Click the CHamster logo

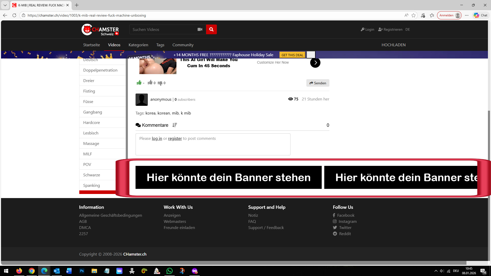pyautogui.click(x=100, y=29)
